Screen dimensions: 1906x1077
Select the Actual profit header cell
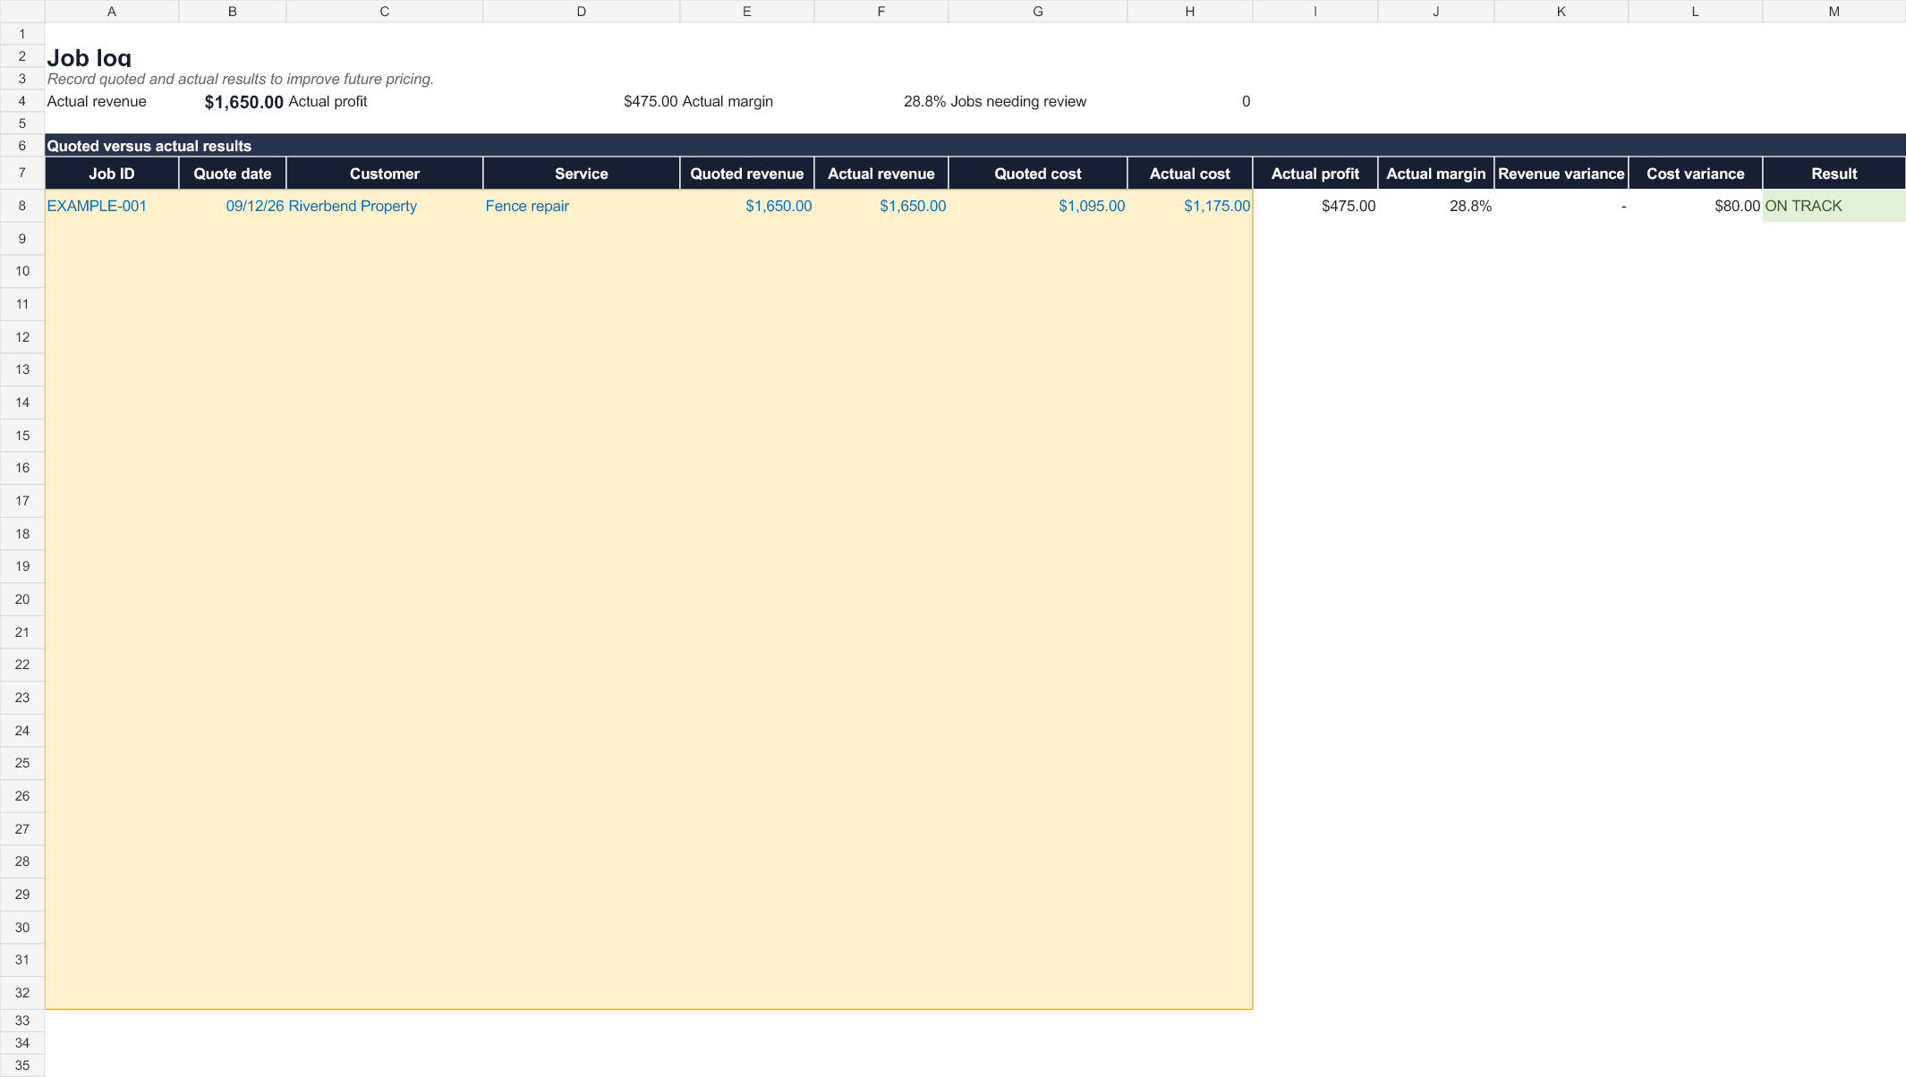1315,174
